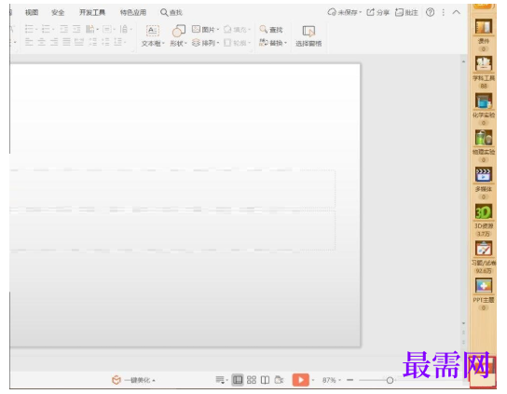Image resolution: width=507 pixels, height=394 pixels.
Task: Click the 图片 insert picture icon
Action: (196, 30)
